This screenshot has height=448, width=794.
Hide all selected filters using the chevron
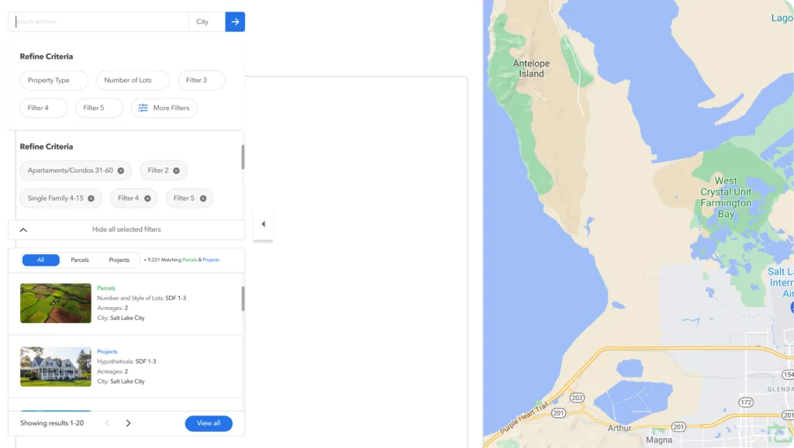point(23,230)
